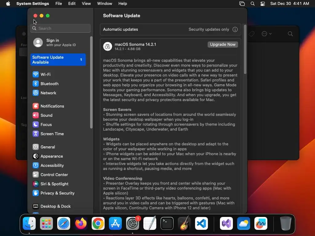Image resolution: width=315 pixels, height=236 pixels.
Task: Click System Settings icon in Dock
Action: click(x=133, y=223)
